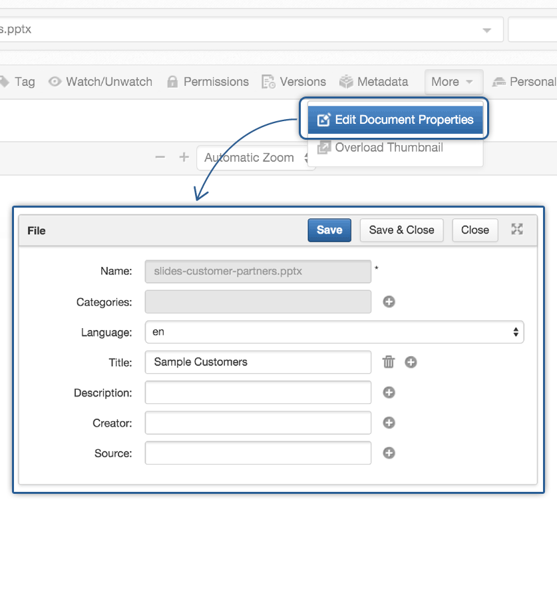Add another Description using plus icon
557x599 pixels.
[x=389, y=393]
